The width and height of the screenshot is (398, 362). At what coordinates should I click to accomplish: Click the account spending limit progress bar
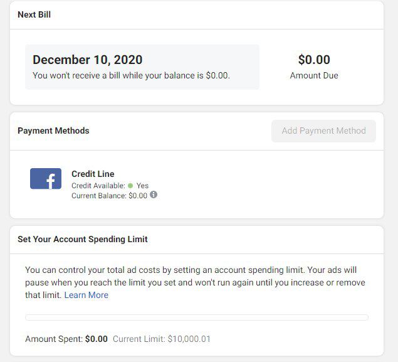[x=197, y=317]
